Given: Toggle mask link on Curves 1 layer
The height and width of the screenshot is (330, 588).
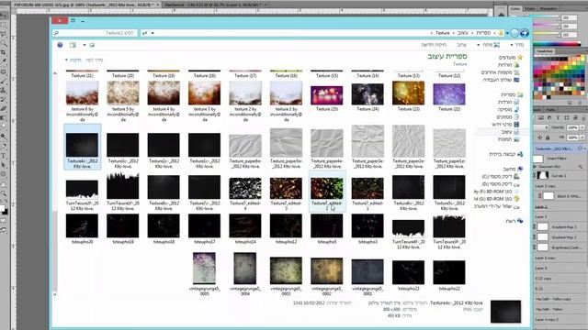Looking at the screenshot, I should point(535,175).
